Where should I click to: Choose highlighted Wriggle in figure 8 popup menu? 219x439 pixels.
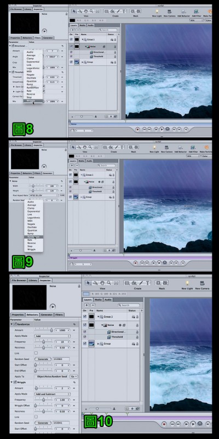click(x=33, y=100)
